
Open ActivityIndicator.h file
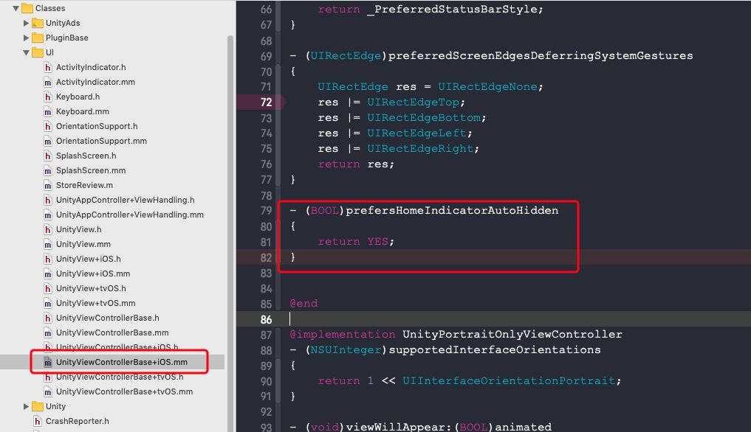[x=91, y=67]
